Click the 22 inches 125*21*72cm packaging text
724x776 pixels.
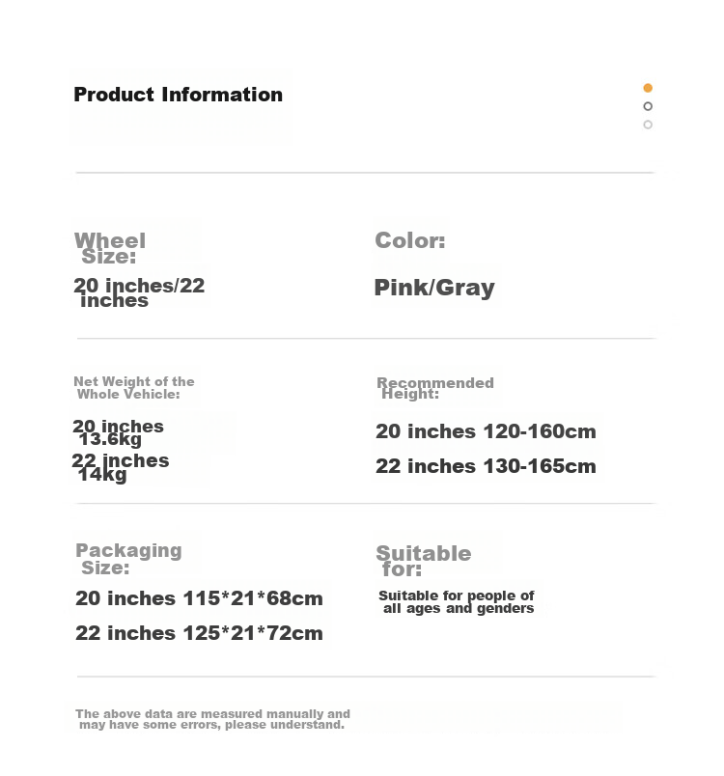pos(199,633)
